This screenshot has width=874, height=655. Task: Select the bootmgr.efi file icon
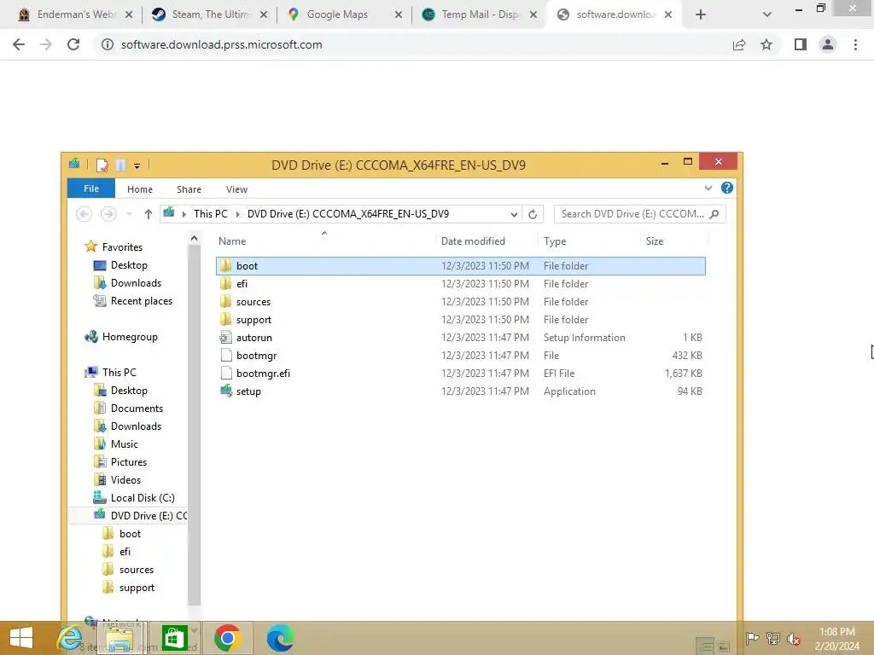coord(225,374)
